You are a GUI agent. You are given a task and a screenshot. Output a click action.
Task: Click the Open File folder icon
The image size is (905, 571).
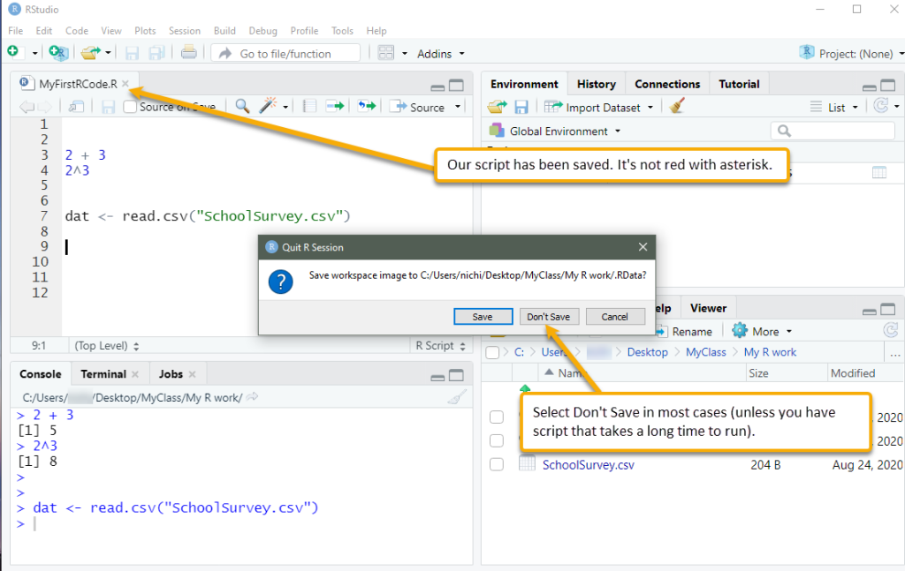tap(91, 53)
